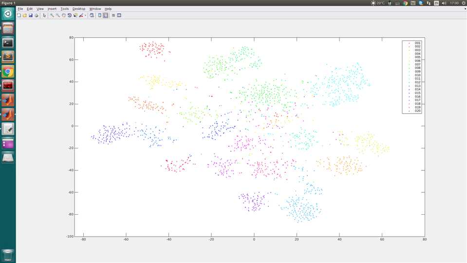467x263 pixels.
Task: Click the Open File folder icon
Action: pyautogui.click(x=25, y=15)
